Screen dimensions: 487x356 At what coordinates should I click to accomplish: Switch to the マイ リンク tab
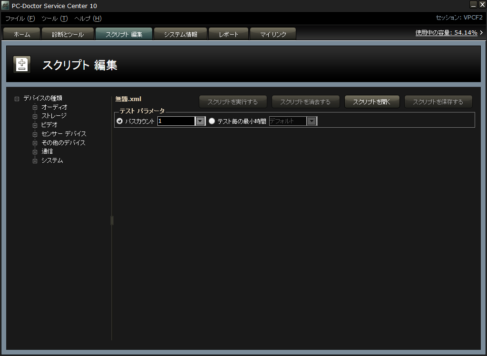(x=273, y=34)
